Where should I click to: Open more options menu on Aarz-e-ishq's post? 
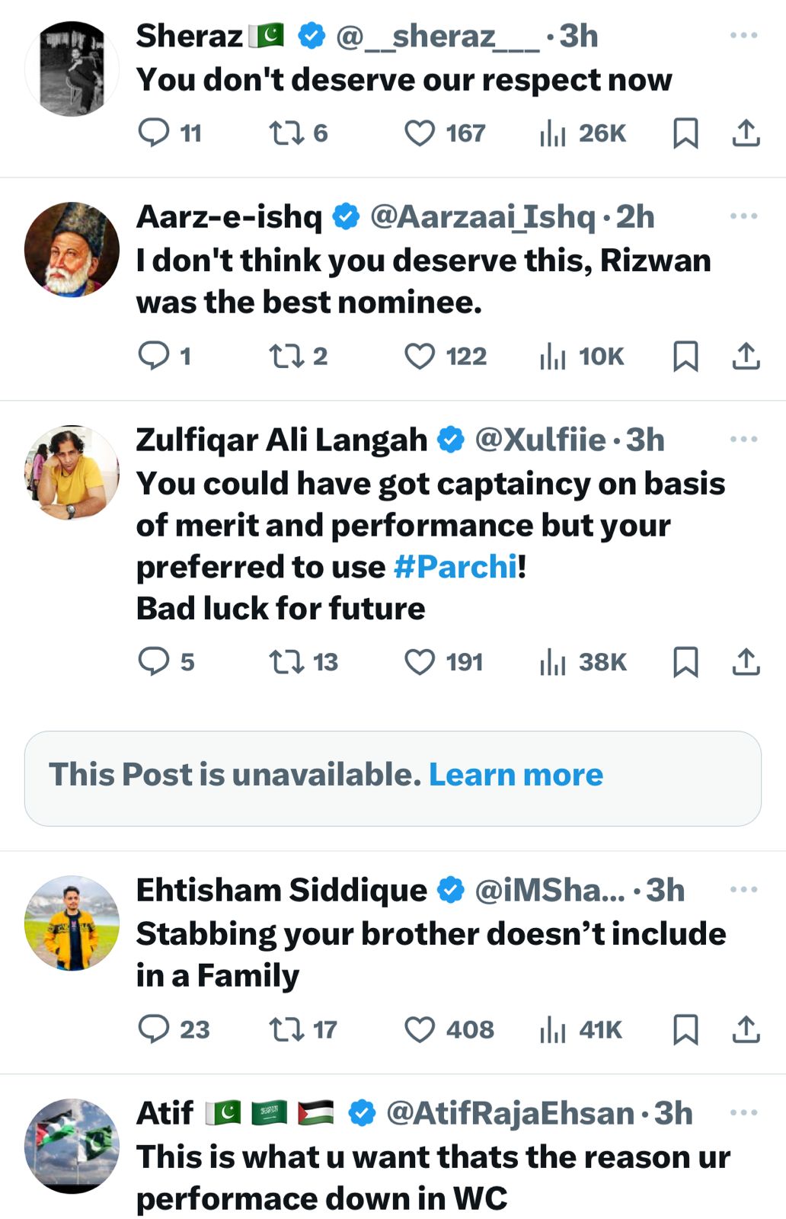click(743, 216)
